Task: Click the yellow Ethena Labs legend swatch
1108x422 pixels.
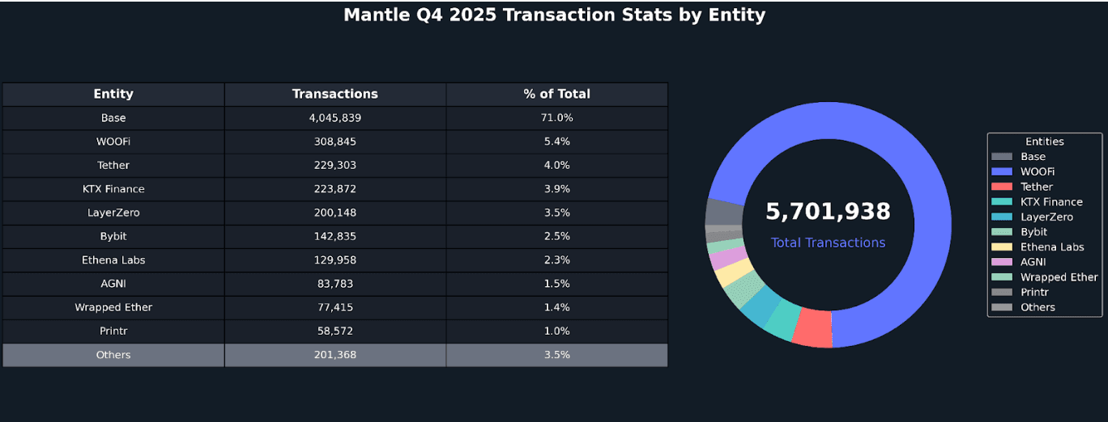Action: click(x=1002, y=247)
